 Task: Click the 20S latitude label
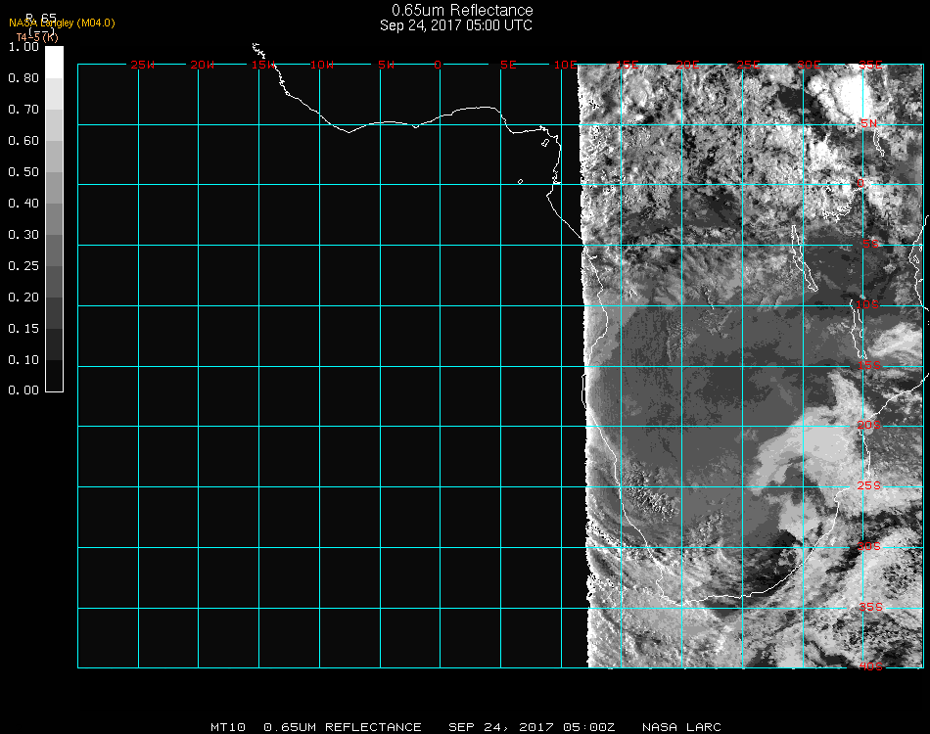click(869, 425)
